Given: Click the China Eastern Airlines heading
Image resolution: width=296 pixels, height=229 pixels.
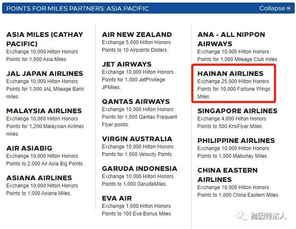Looking at the screenshot, I should coord(227,175).
